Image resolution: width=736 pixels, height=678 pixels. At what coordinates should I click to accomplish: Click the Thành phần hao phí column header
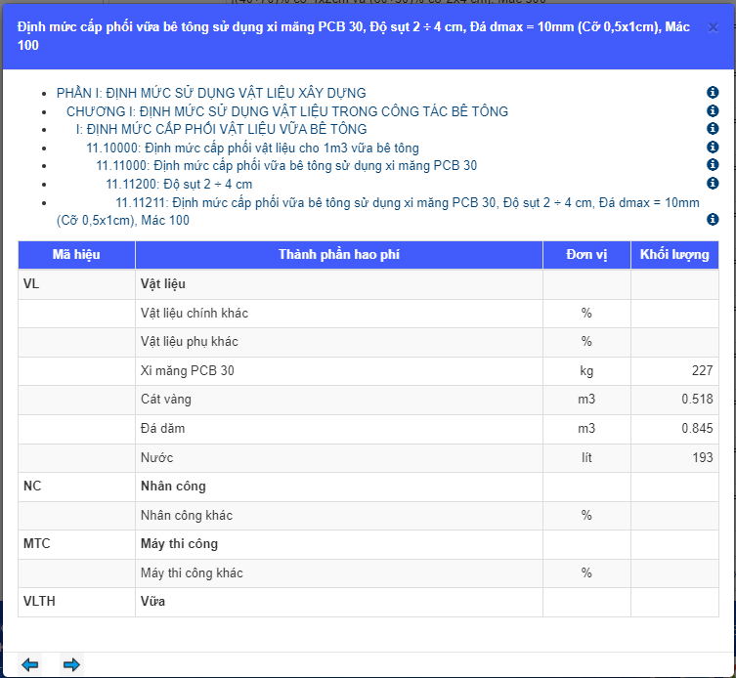tap(339, 255)
